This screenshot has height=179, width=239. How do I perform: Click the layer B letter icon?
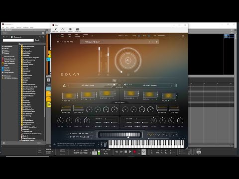click(176, 86)
